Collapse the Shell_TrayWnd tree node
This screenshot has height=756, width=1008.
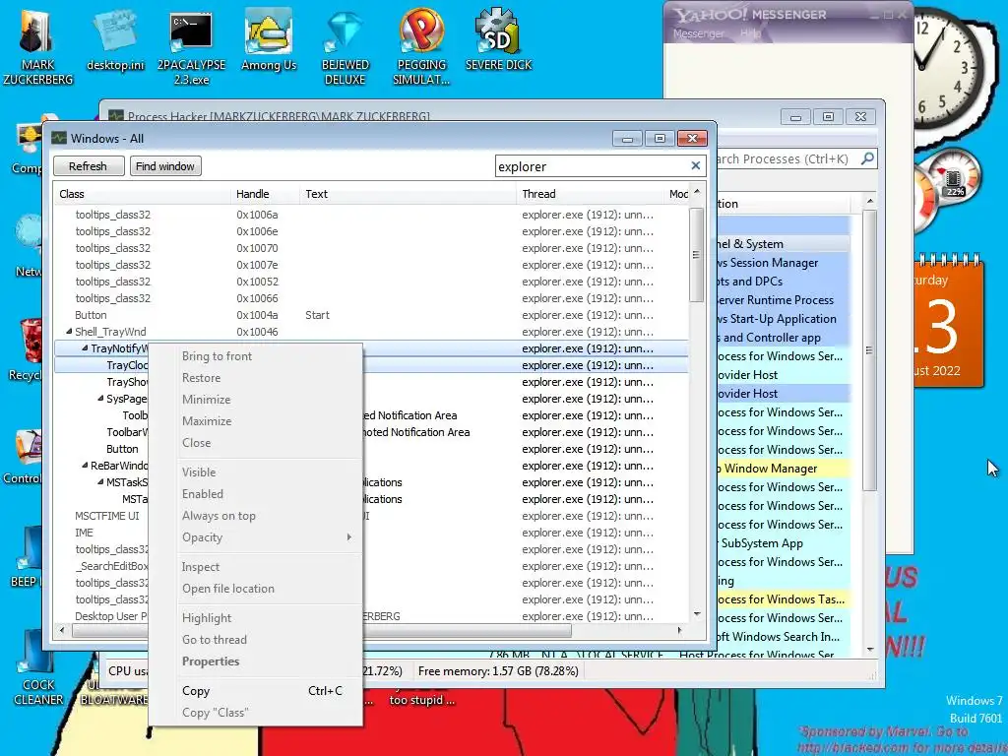(69, 332)
